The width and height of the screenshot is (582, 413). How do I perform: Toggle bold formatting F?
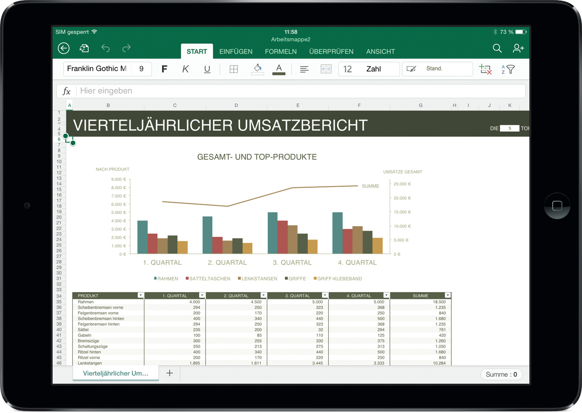click(164, 69)
